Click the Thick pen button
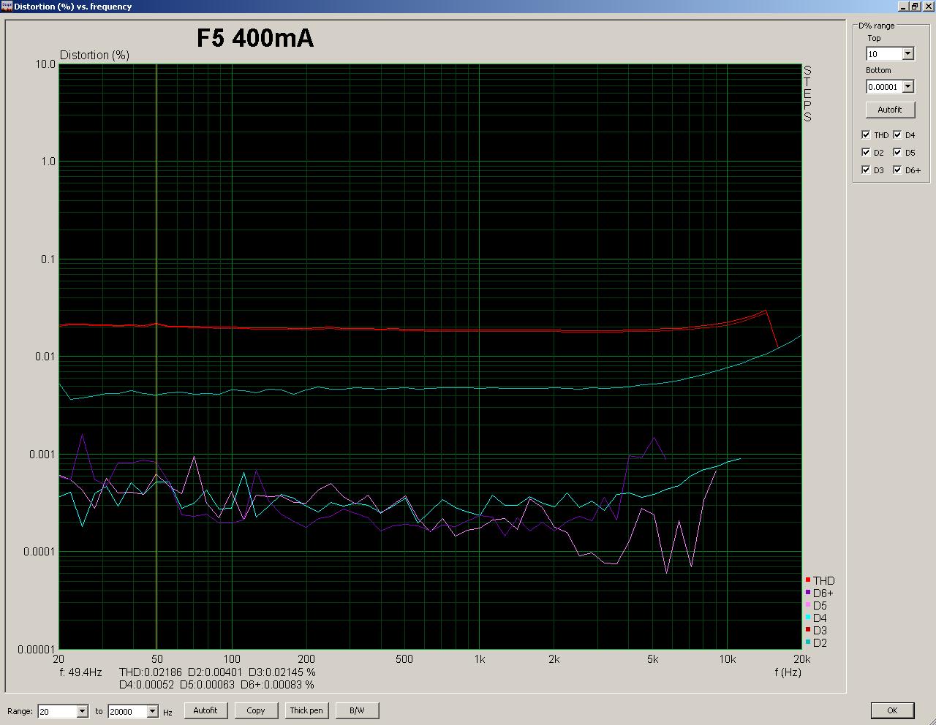Viewport: 936px width, 725px height. click(306, 710)
